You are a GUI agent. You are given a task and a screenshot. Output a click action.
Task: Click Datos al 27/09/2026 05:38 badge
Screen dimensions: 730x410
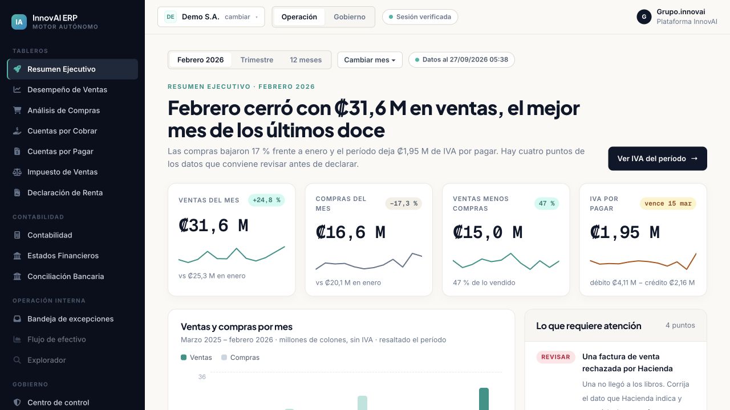click(x=461, y=60)
